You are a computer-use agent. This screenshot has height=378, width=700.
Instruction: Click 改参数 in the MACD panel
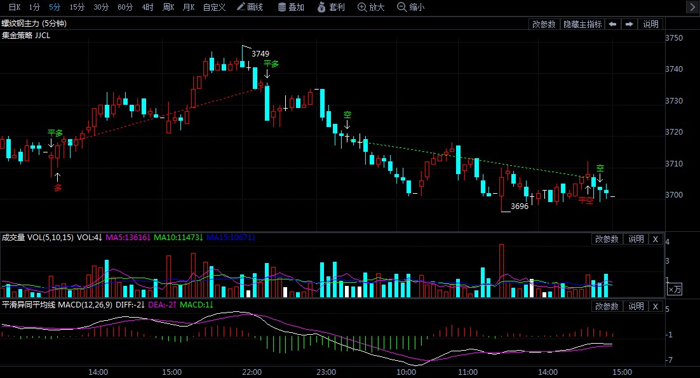[x=607, y=306]
